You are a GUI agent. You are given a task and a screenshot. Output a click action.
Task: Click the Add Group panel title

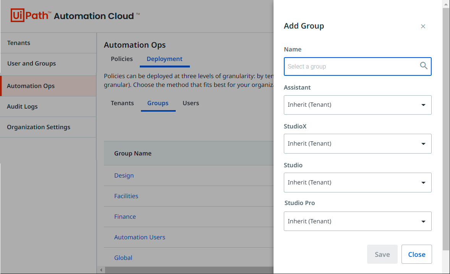(x=304, y=26)
